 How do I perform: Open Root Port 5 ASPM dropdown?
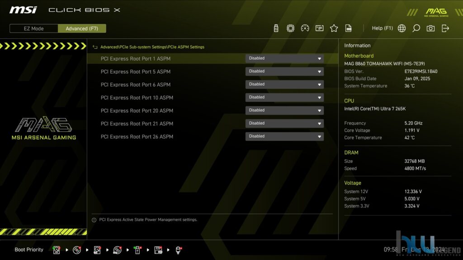point(284,71)
